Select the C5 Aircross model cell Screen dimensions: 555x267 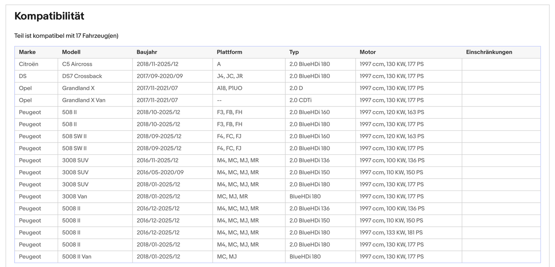77,64
